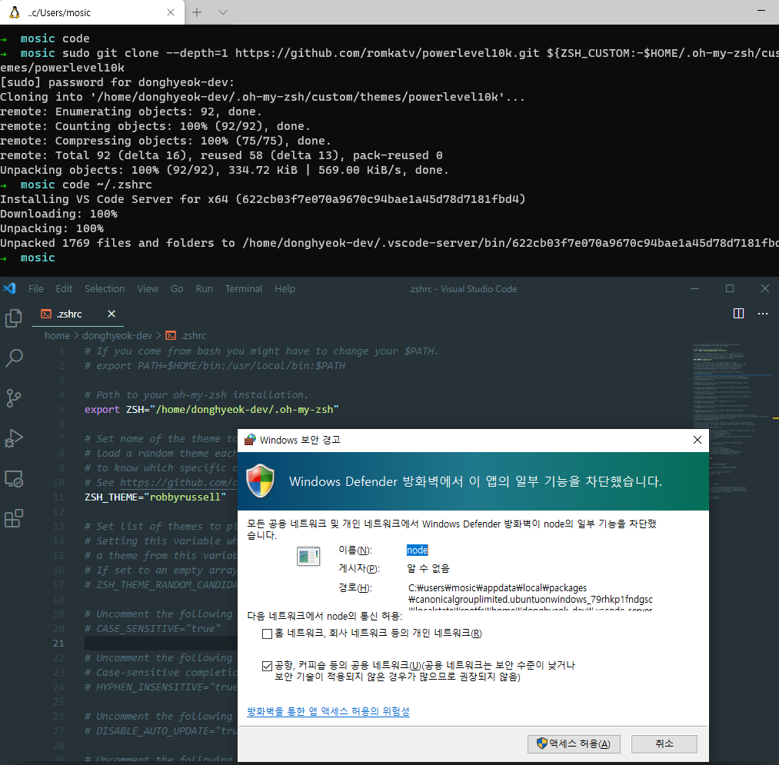The height and width of the screenshot is (765, 779).
Task: Close the .zshrc editor tab
Action: (112, 314)
